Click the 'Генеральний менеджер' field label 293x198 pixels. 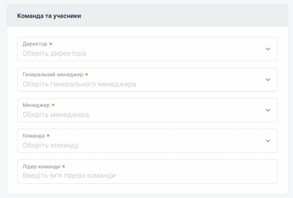point(53,75)
